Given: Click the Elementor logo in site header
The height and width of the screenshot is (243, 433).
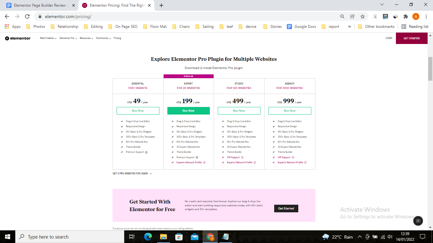Looking at the screenshot, I should (x=18, y=38).
